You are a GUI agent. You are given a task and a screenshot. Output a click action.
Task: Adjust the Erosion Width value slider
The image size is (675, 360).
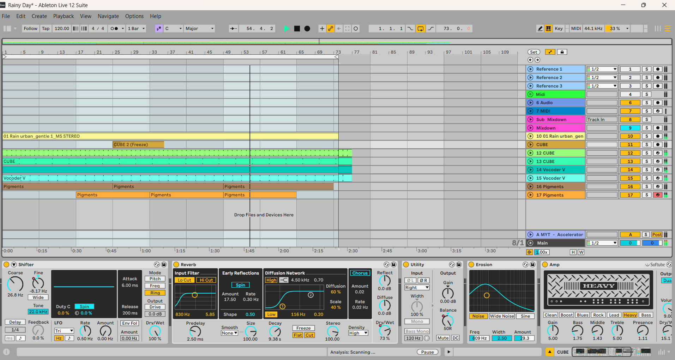502,338
